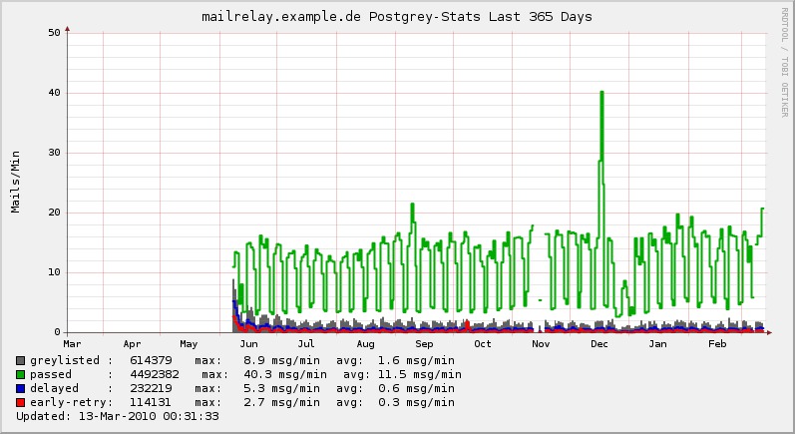795x434 pixels.
Task: Click the y-axis value 50
Action: click(54, 33)
